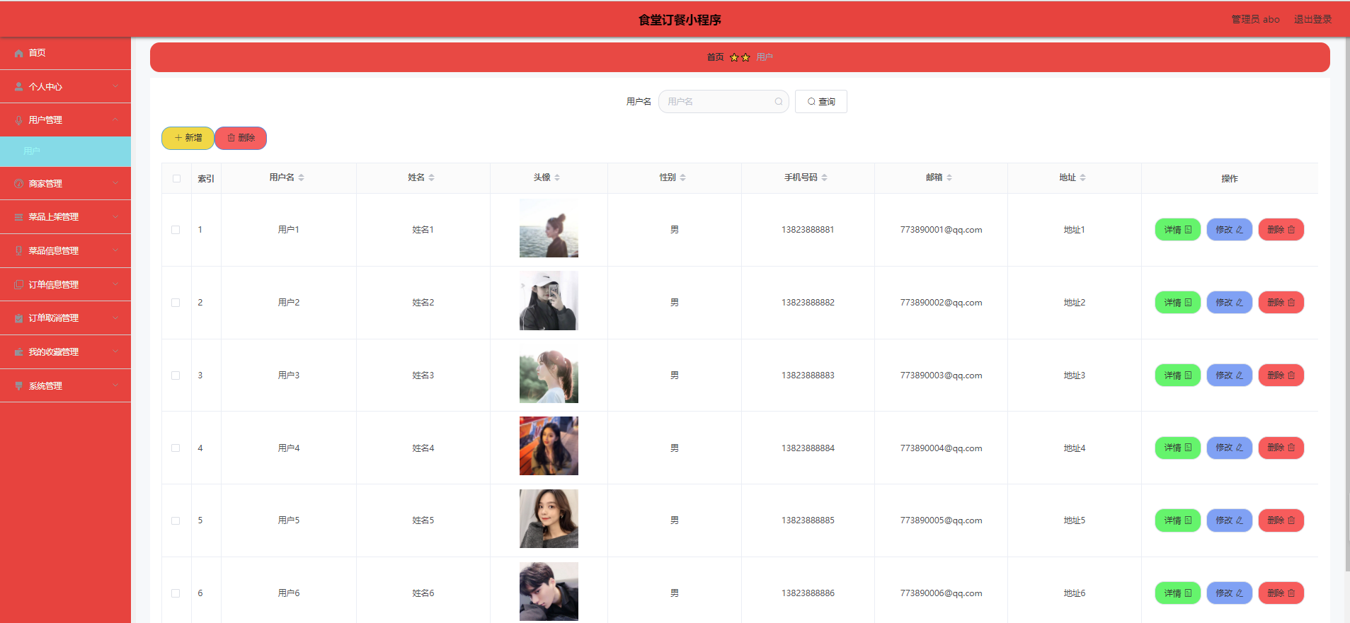
Task: Click 退出登录 in the top bar
Action: (x=1313, y=19)
